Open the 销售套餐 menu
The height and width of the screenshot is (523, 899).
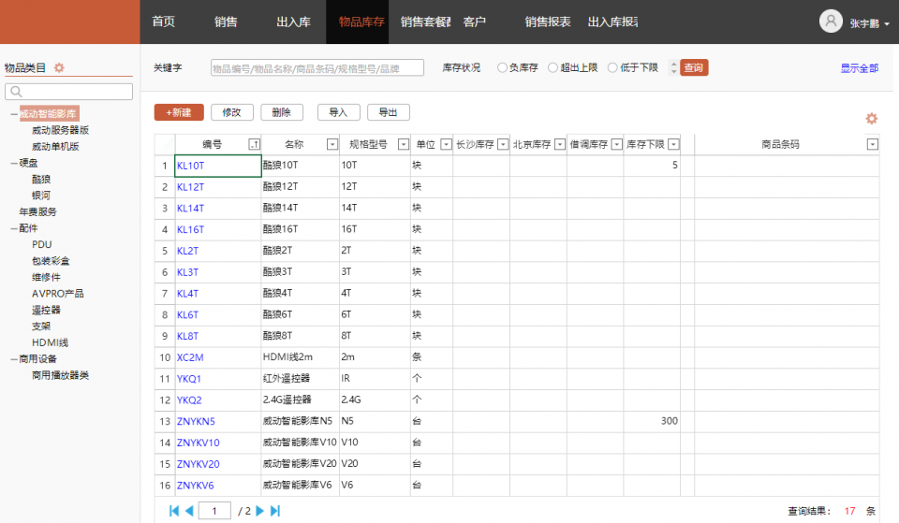[425, 22]
